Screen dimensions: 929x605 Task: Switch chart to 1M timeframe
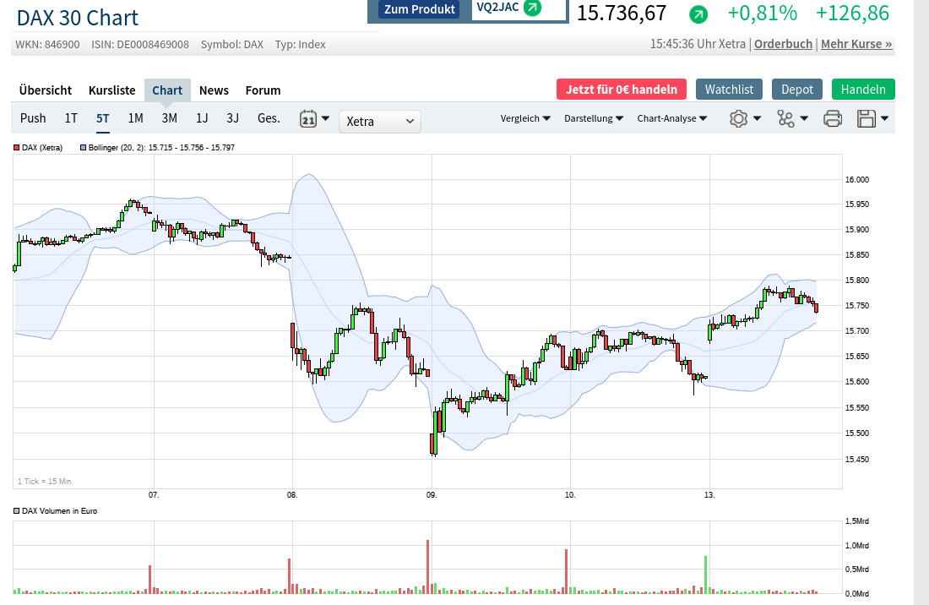(136, 118)
